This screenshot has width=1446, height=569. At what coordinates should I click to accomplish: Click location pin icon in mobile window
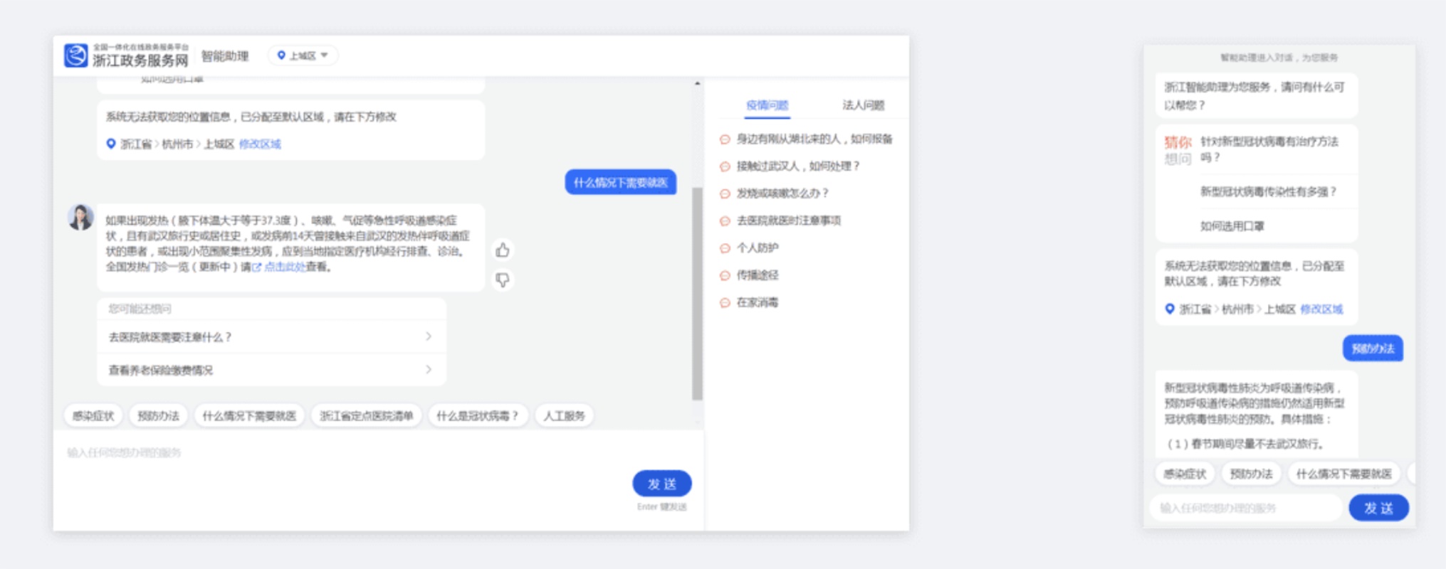click(x=1170, y=309)
